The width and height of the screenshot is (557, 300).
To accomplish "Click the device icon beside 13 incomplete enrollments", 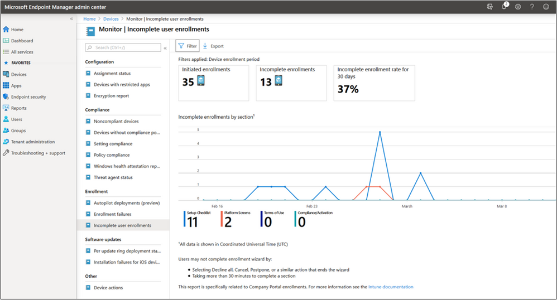I will (278, 81).
